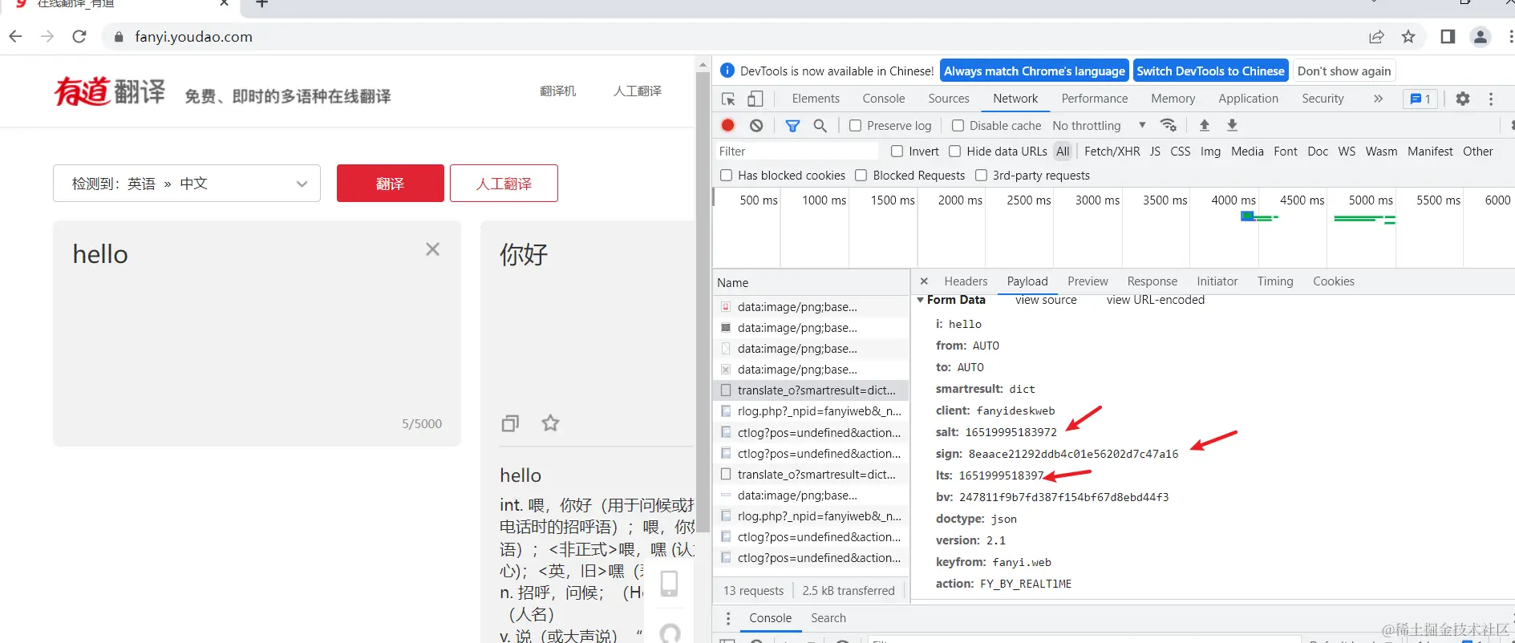
Task: Enable the Disable cache checkbox
Action: [958, 126]
